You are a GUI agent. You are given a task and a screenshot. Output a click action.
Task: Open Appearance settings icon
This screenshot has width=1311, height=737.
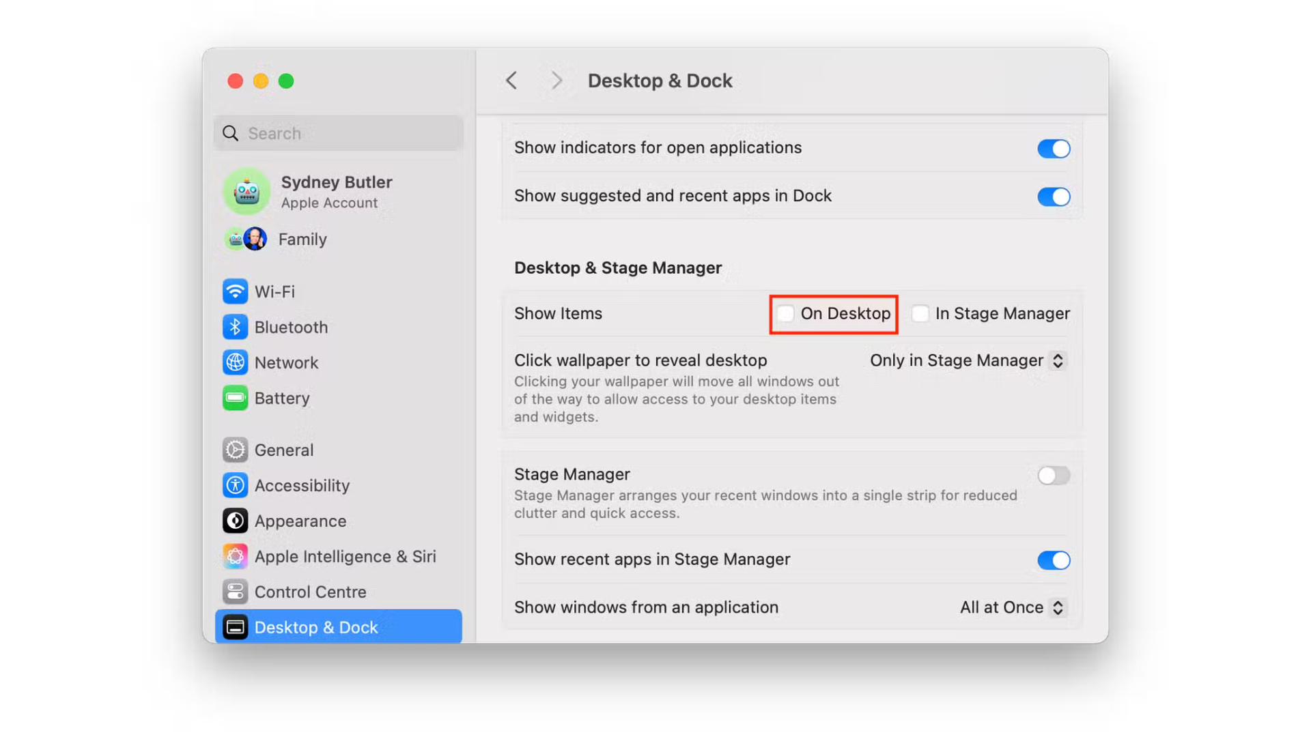235,521
